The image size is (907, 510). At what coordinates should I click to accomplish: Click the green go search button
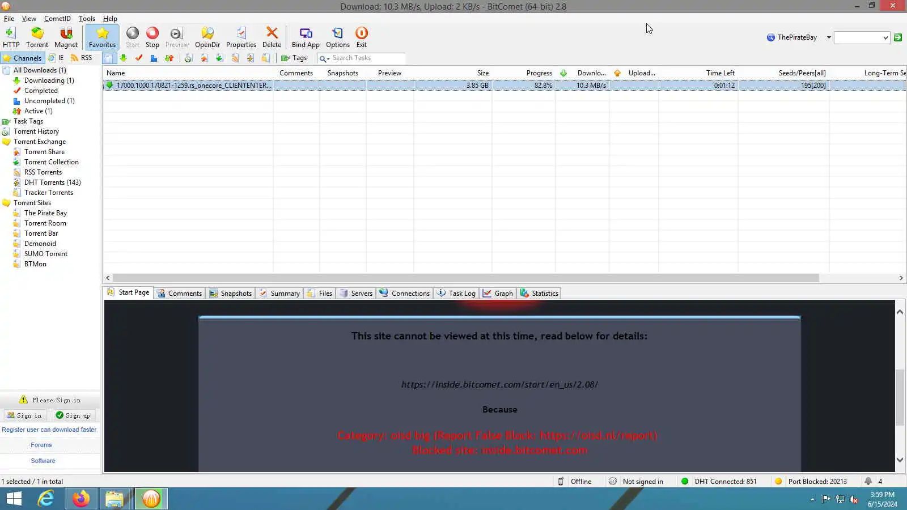coord(898,37)
